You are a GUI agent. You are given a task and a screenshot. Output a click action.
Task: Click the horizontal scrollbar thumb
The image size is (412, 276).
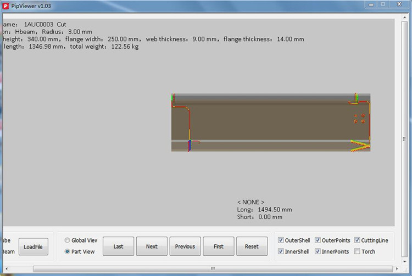[213, 269]
